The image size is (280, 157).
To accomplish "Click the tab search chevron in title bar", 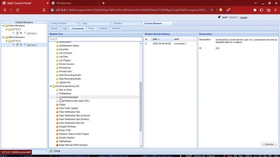I will (x=255, y=3).
